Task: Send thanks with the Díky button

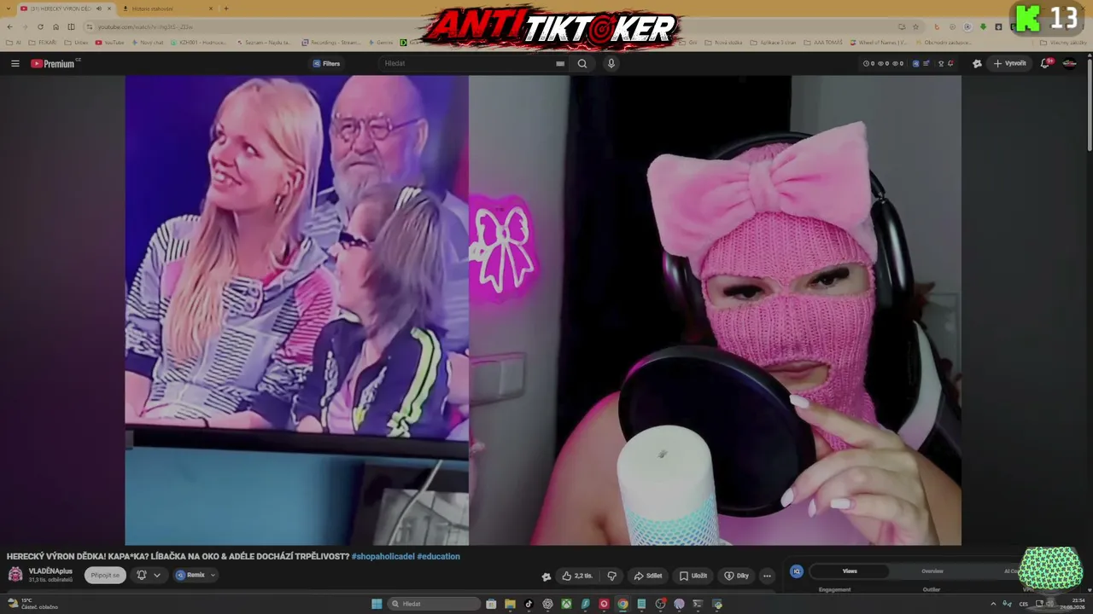Action: point(736,576)
